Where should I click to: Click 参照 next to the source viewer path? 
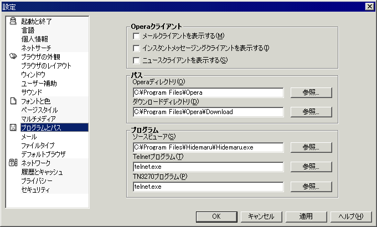click(x=311, y=147)
